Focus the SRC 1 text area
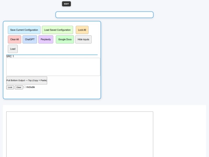 click(x=53, y=67)
